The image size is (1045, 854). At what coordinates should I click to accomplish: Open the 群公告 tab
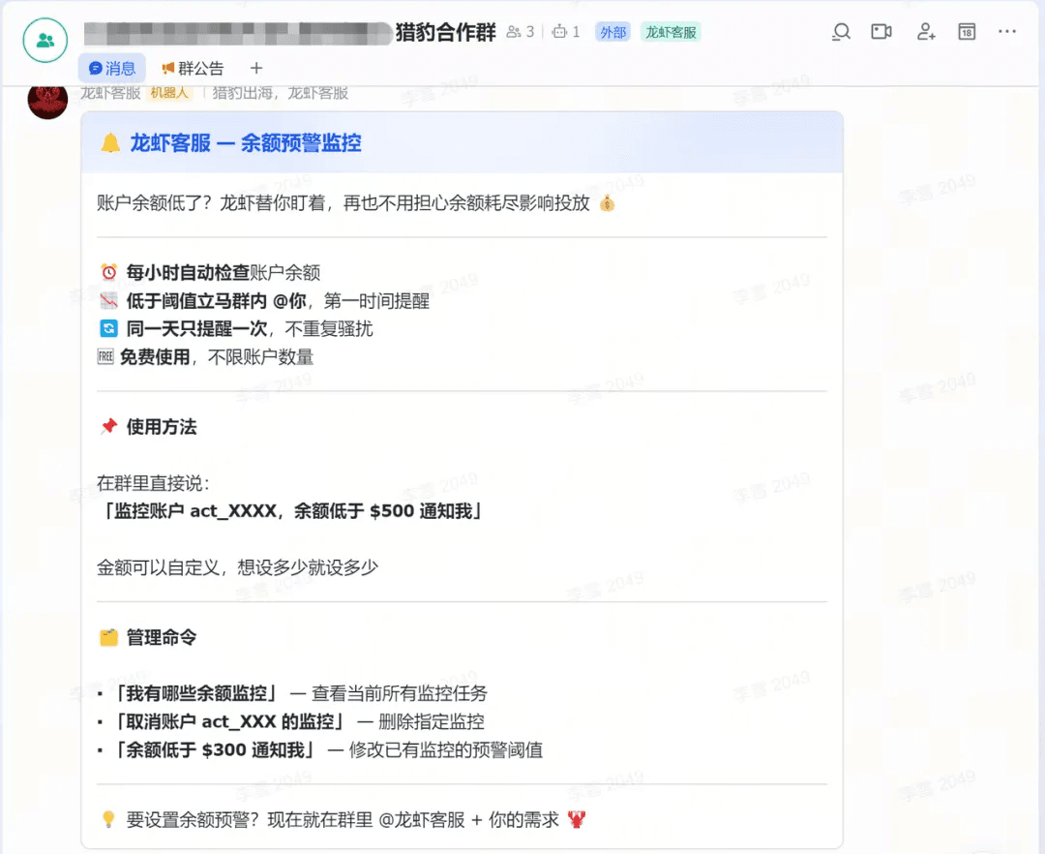[x=193, y=68]
